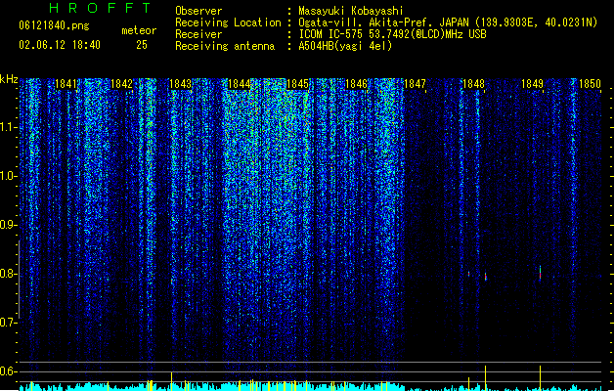The width and height of the screenshot is (615, 391).
Task: Click the HROFFT title text
Action: [x=101, y=8]
